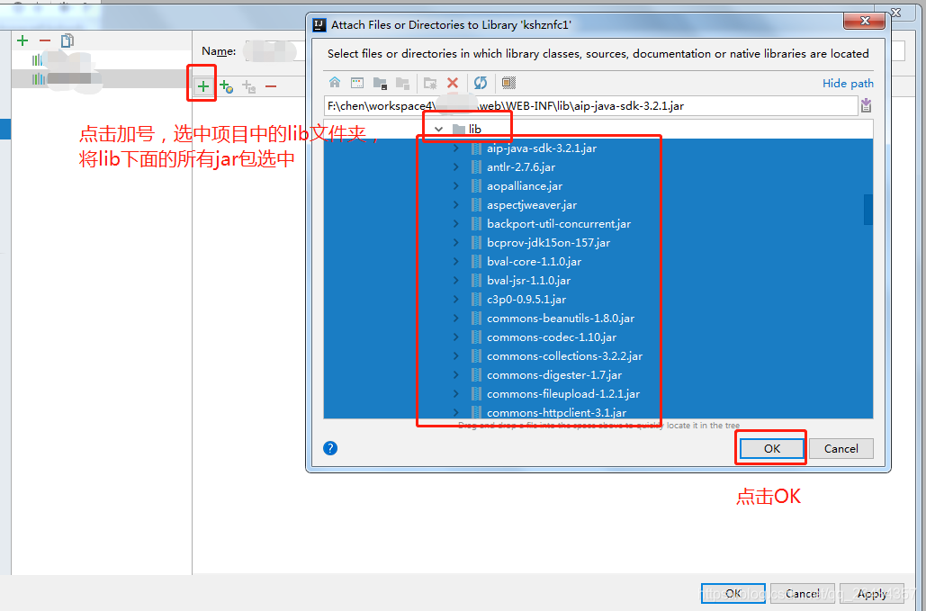Create New Folder icon in dialog toolbar
The width and height of the screenshot is (926, 611).
pos(430,83)
